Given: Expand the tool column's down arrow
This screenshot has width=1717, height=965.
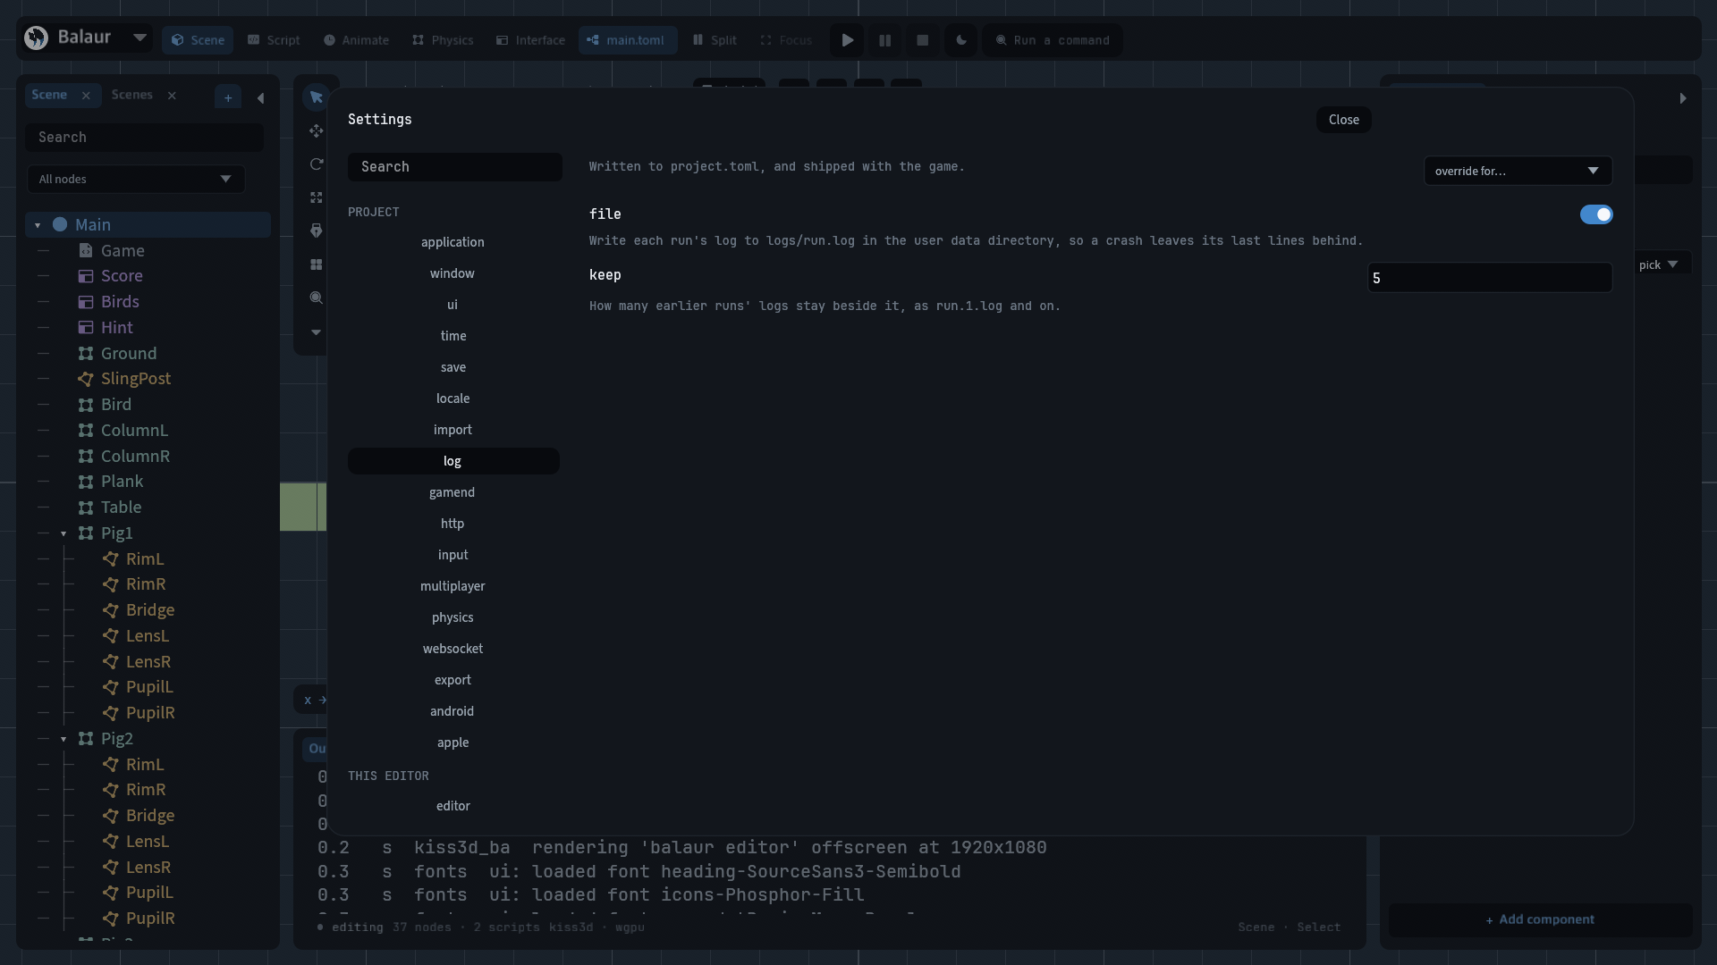Looking at the screenshot, I should (x=316, y=331).
